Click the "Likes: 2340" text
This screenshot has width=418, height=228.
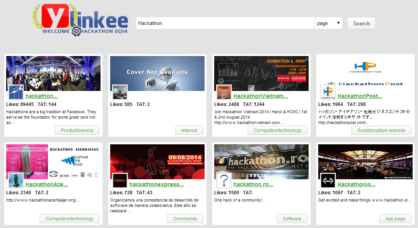click(x=19, y=193)
